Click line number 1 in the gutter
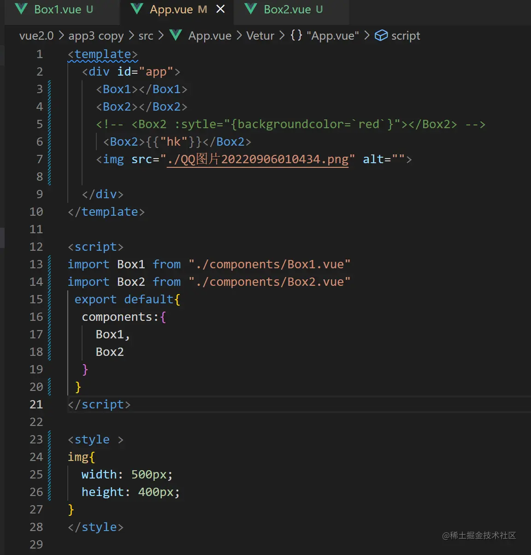Viewport: 531px width, 555px height. click(x=40, y=54)
